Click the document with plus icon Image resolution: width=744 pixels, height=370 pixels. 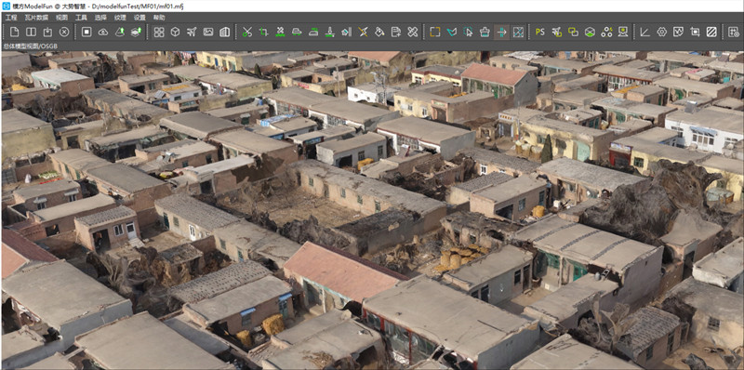click(396, 32)
